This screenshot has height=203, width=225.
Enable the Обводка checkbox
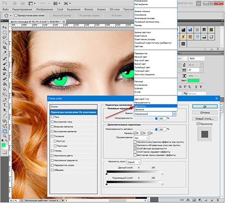(x=52, y=170)
